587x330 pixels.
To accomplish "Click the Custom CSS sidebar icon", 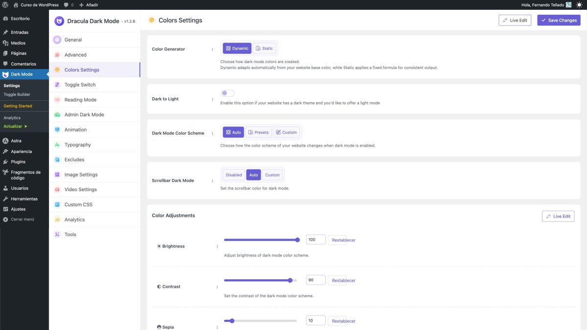I will (x=57, y=204).
